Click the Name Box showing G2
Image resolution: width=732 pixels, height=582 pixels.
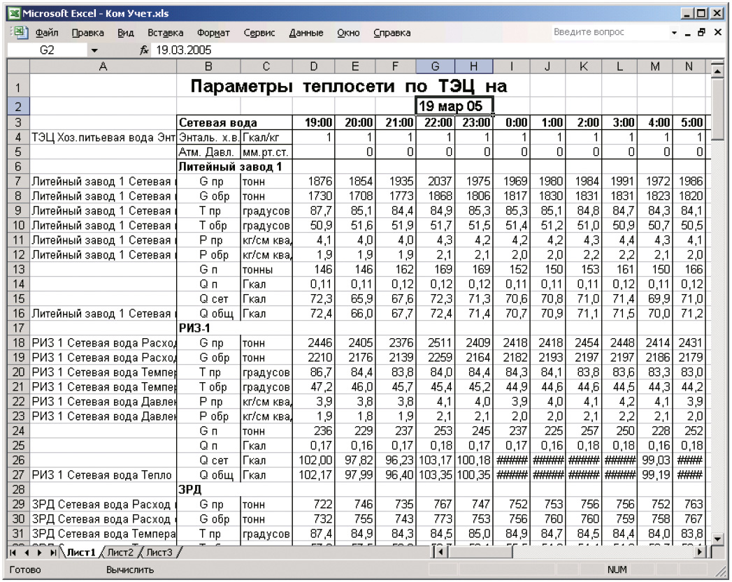coord(47,50)
